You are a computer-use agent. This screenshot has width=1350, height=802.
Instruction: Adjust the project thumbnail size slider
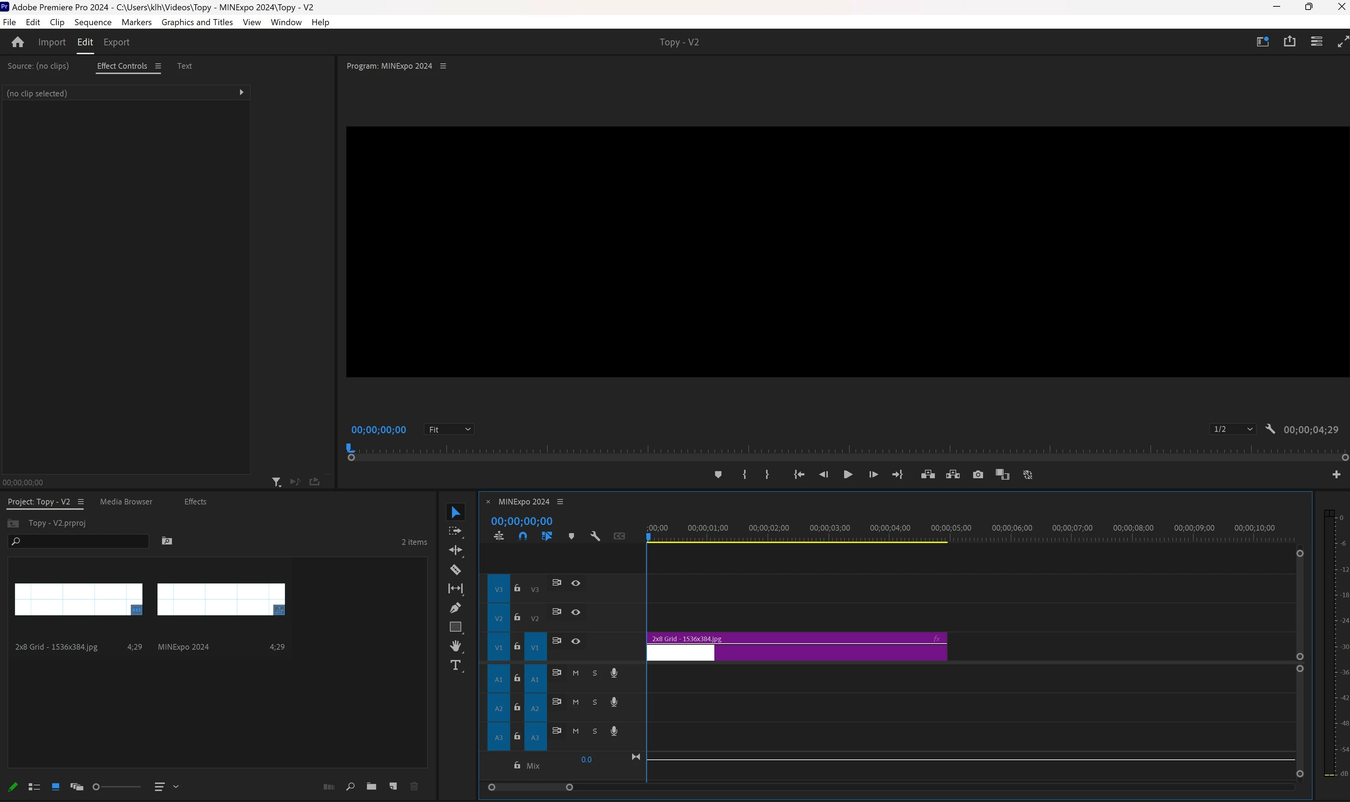(x=97, y=787)
